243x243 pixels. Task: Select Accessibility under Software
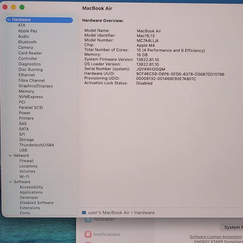(31, 187)
